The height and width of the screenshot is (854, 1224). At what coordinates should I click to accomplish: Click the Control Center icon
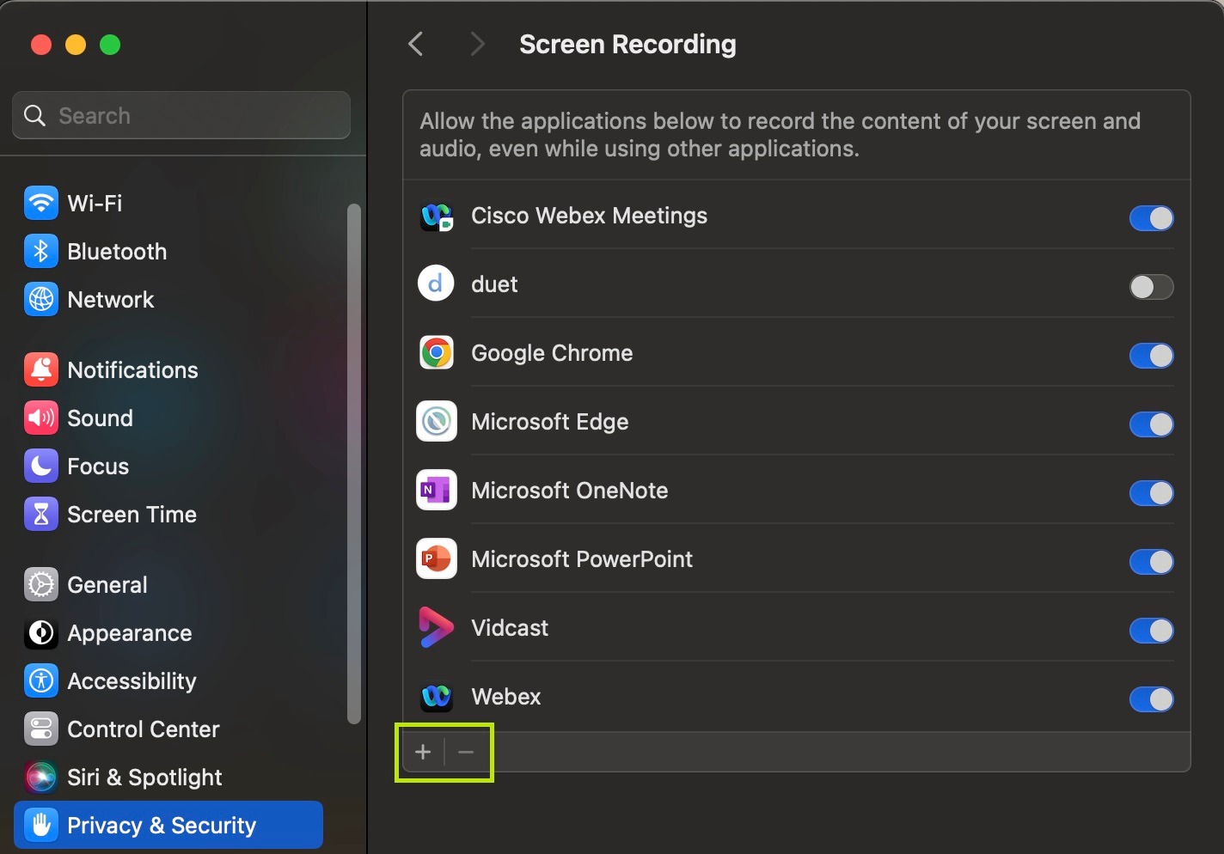(x=41, y=729)
